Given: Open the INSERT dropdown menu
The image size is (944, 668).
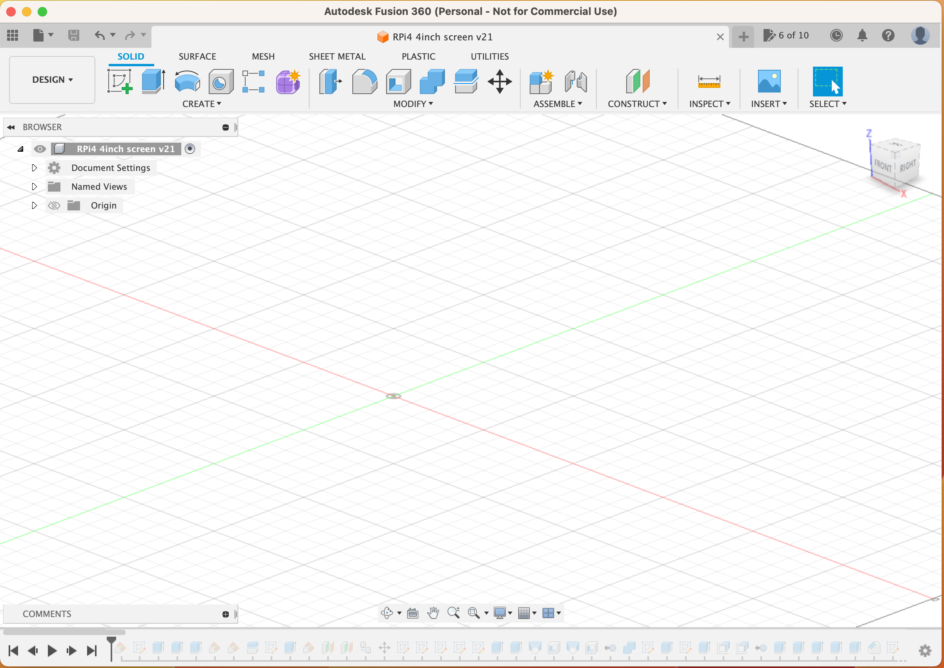Looking at the screenshot, I should (x=769, y=104).
